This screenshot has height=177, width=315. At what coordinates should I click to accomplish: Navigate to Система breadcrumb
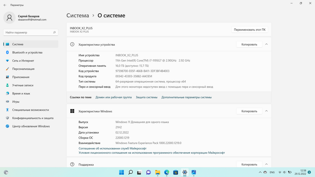[x=78, y=15]
